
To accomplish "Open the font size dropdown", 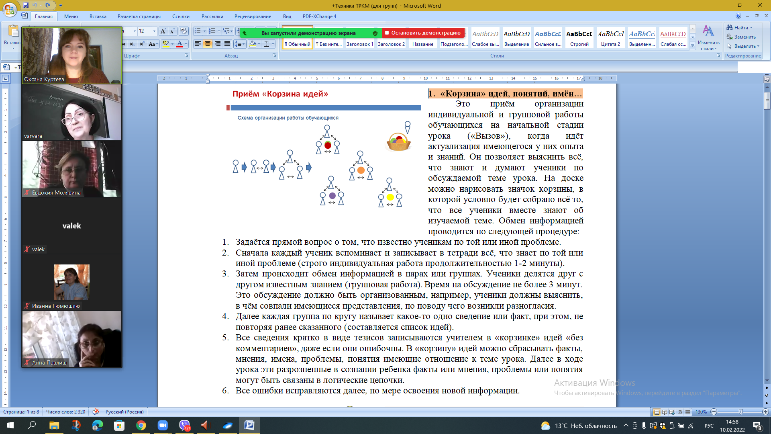I will (x=154, y=31).
